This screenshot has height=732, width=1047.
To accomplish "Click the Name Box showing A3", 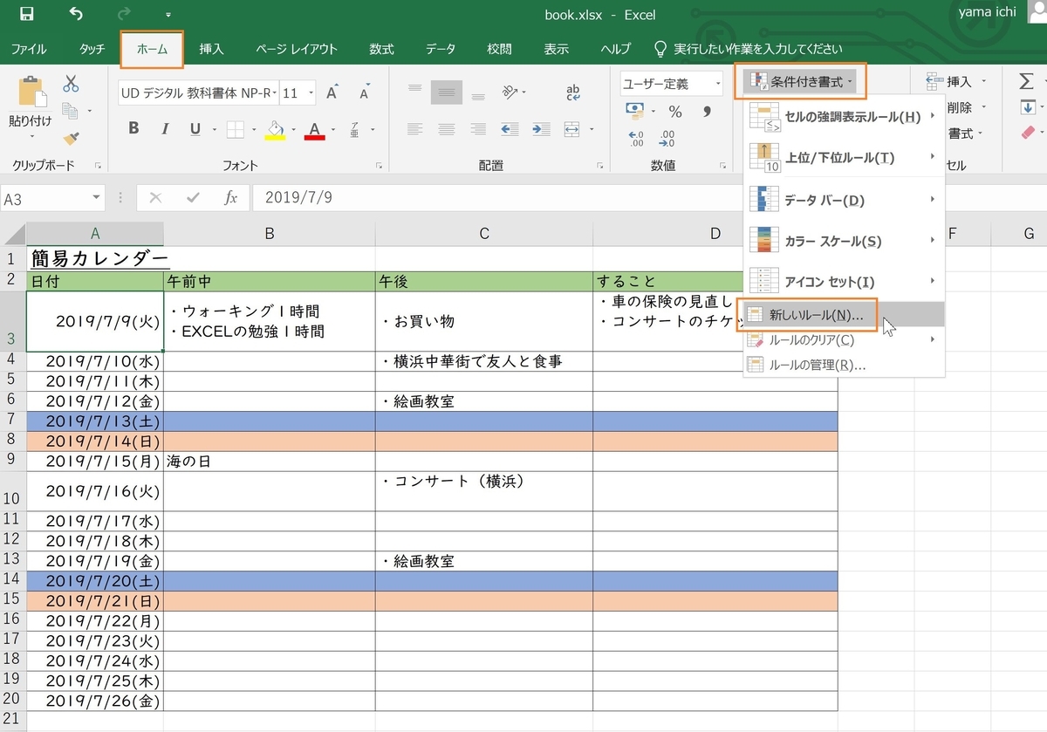I will pyautogui.click(x=48, y=198).
